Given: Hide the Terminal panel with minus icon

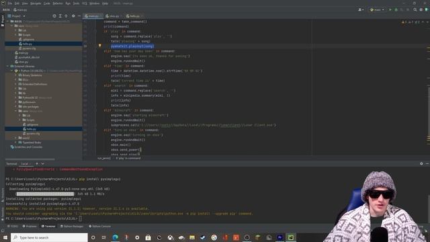Looking at the screenshot, I should 427,163.
